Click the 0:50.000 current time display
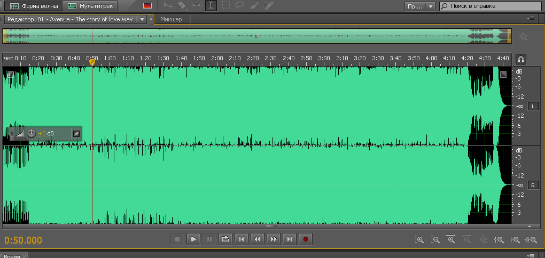 (24, 240)
